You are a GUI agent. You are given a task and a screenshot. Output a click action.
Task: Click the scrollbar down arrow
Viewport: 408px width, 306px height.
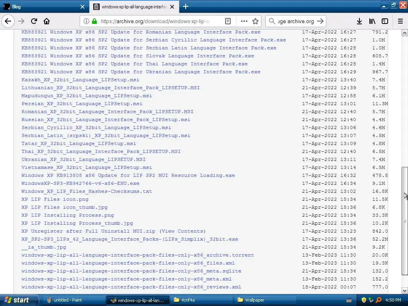[405, 290]
